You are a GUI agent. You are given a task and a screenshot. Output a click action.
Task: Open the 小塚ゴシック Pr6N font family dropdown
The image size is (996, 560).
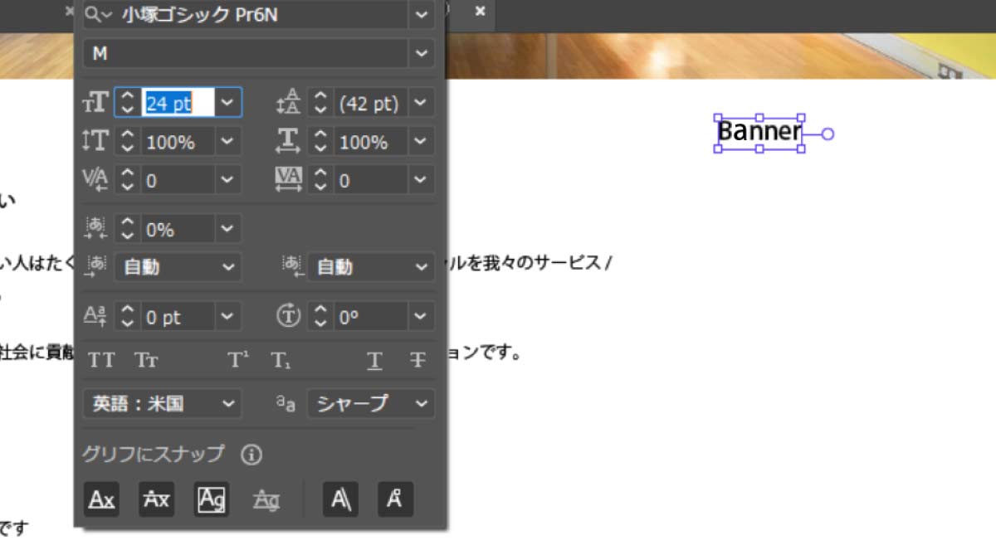[421, 14]
